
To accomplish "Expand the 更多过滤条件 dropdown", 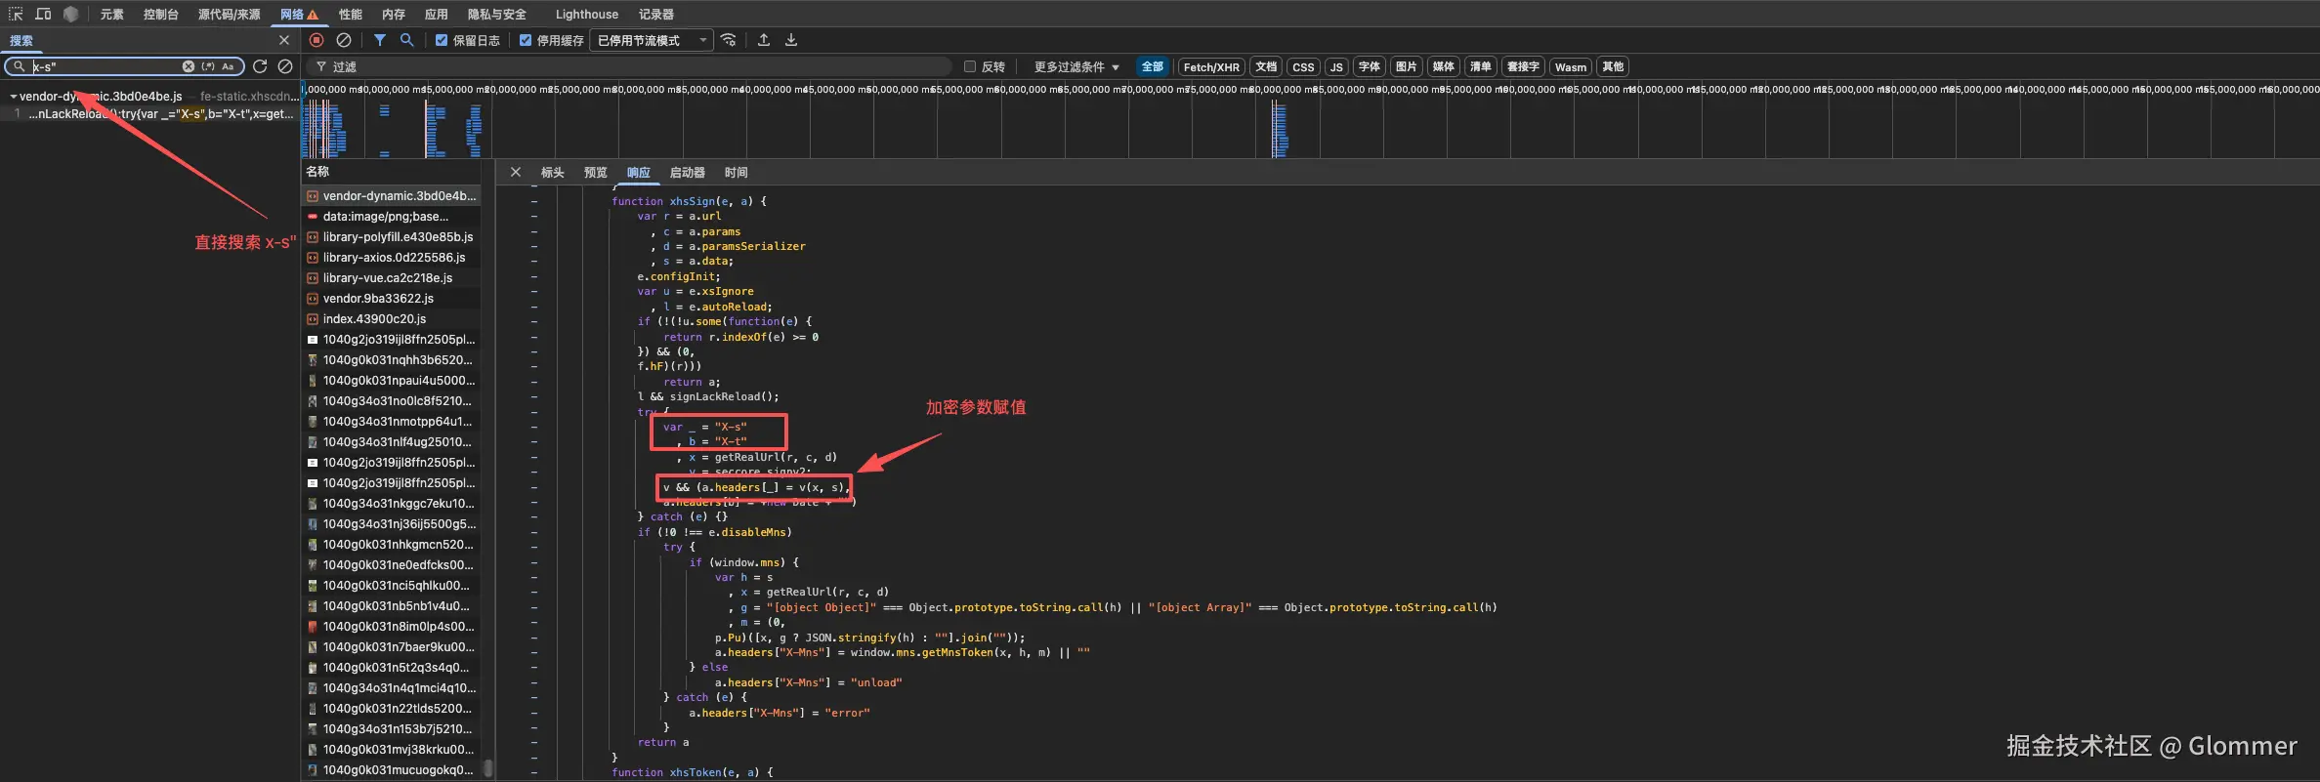I will pos(1076,66).
